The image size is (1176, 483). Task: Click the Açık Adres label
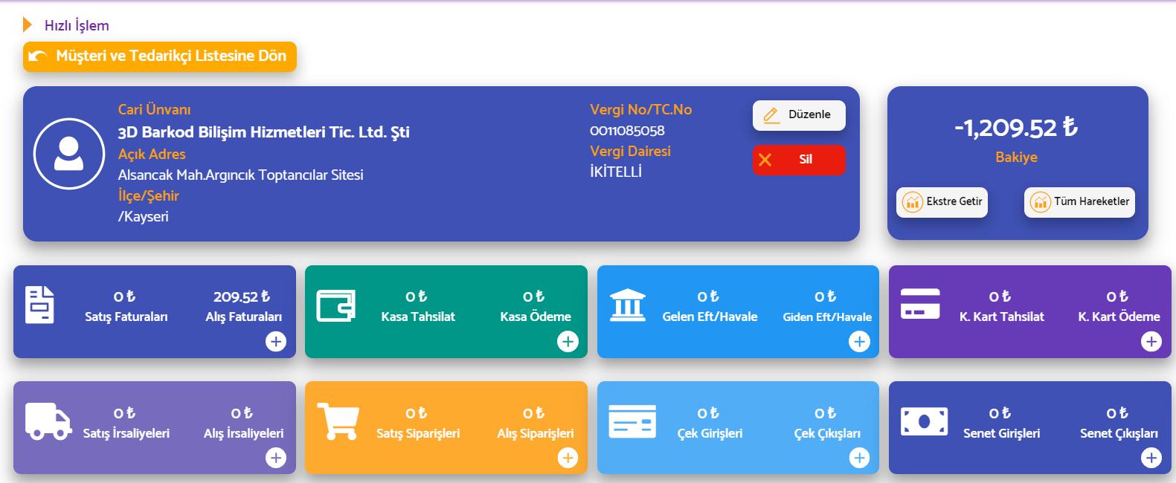[x=152, y=155]
